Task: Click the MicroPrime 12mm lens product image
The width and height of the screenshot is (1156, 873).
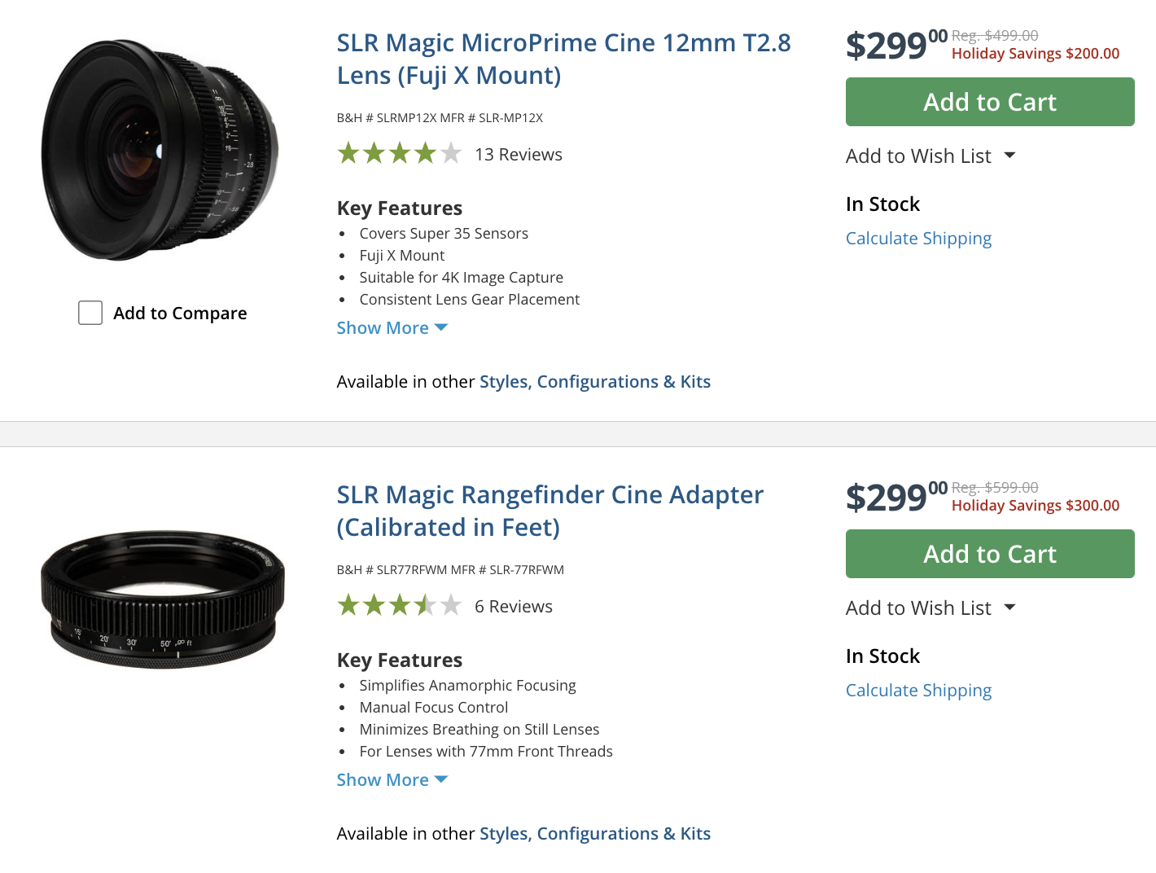Action: coord(160,151)
